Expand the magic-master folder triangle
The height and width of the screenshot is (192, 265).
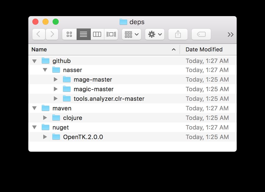tap(56, 89)
